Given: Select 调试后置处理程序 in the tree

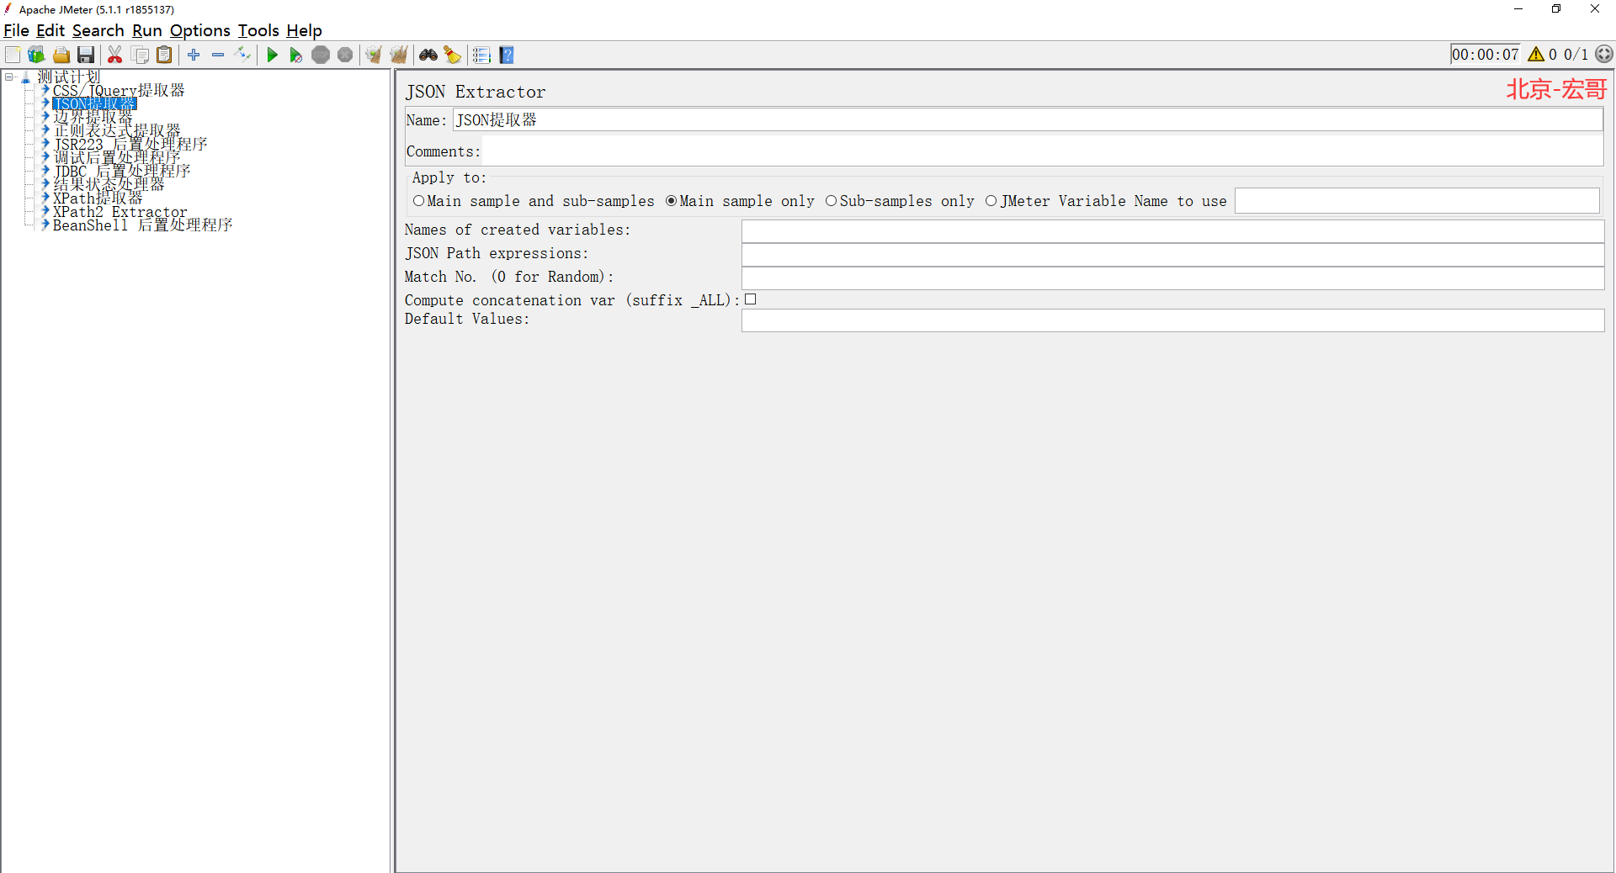Looking at the screenshot, I should point(117,158).
